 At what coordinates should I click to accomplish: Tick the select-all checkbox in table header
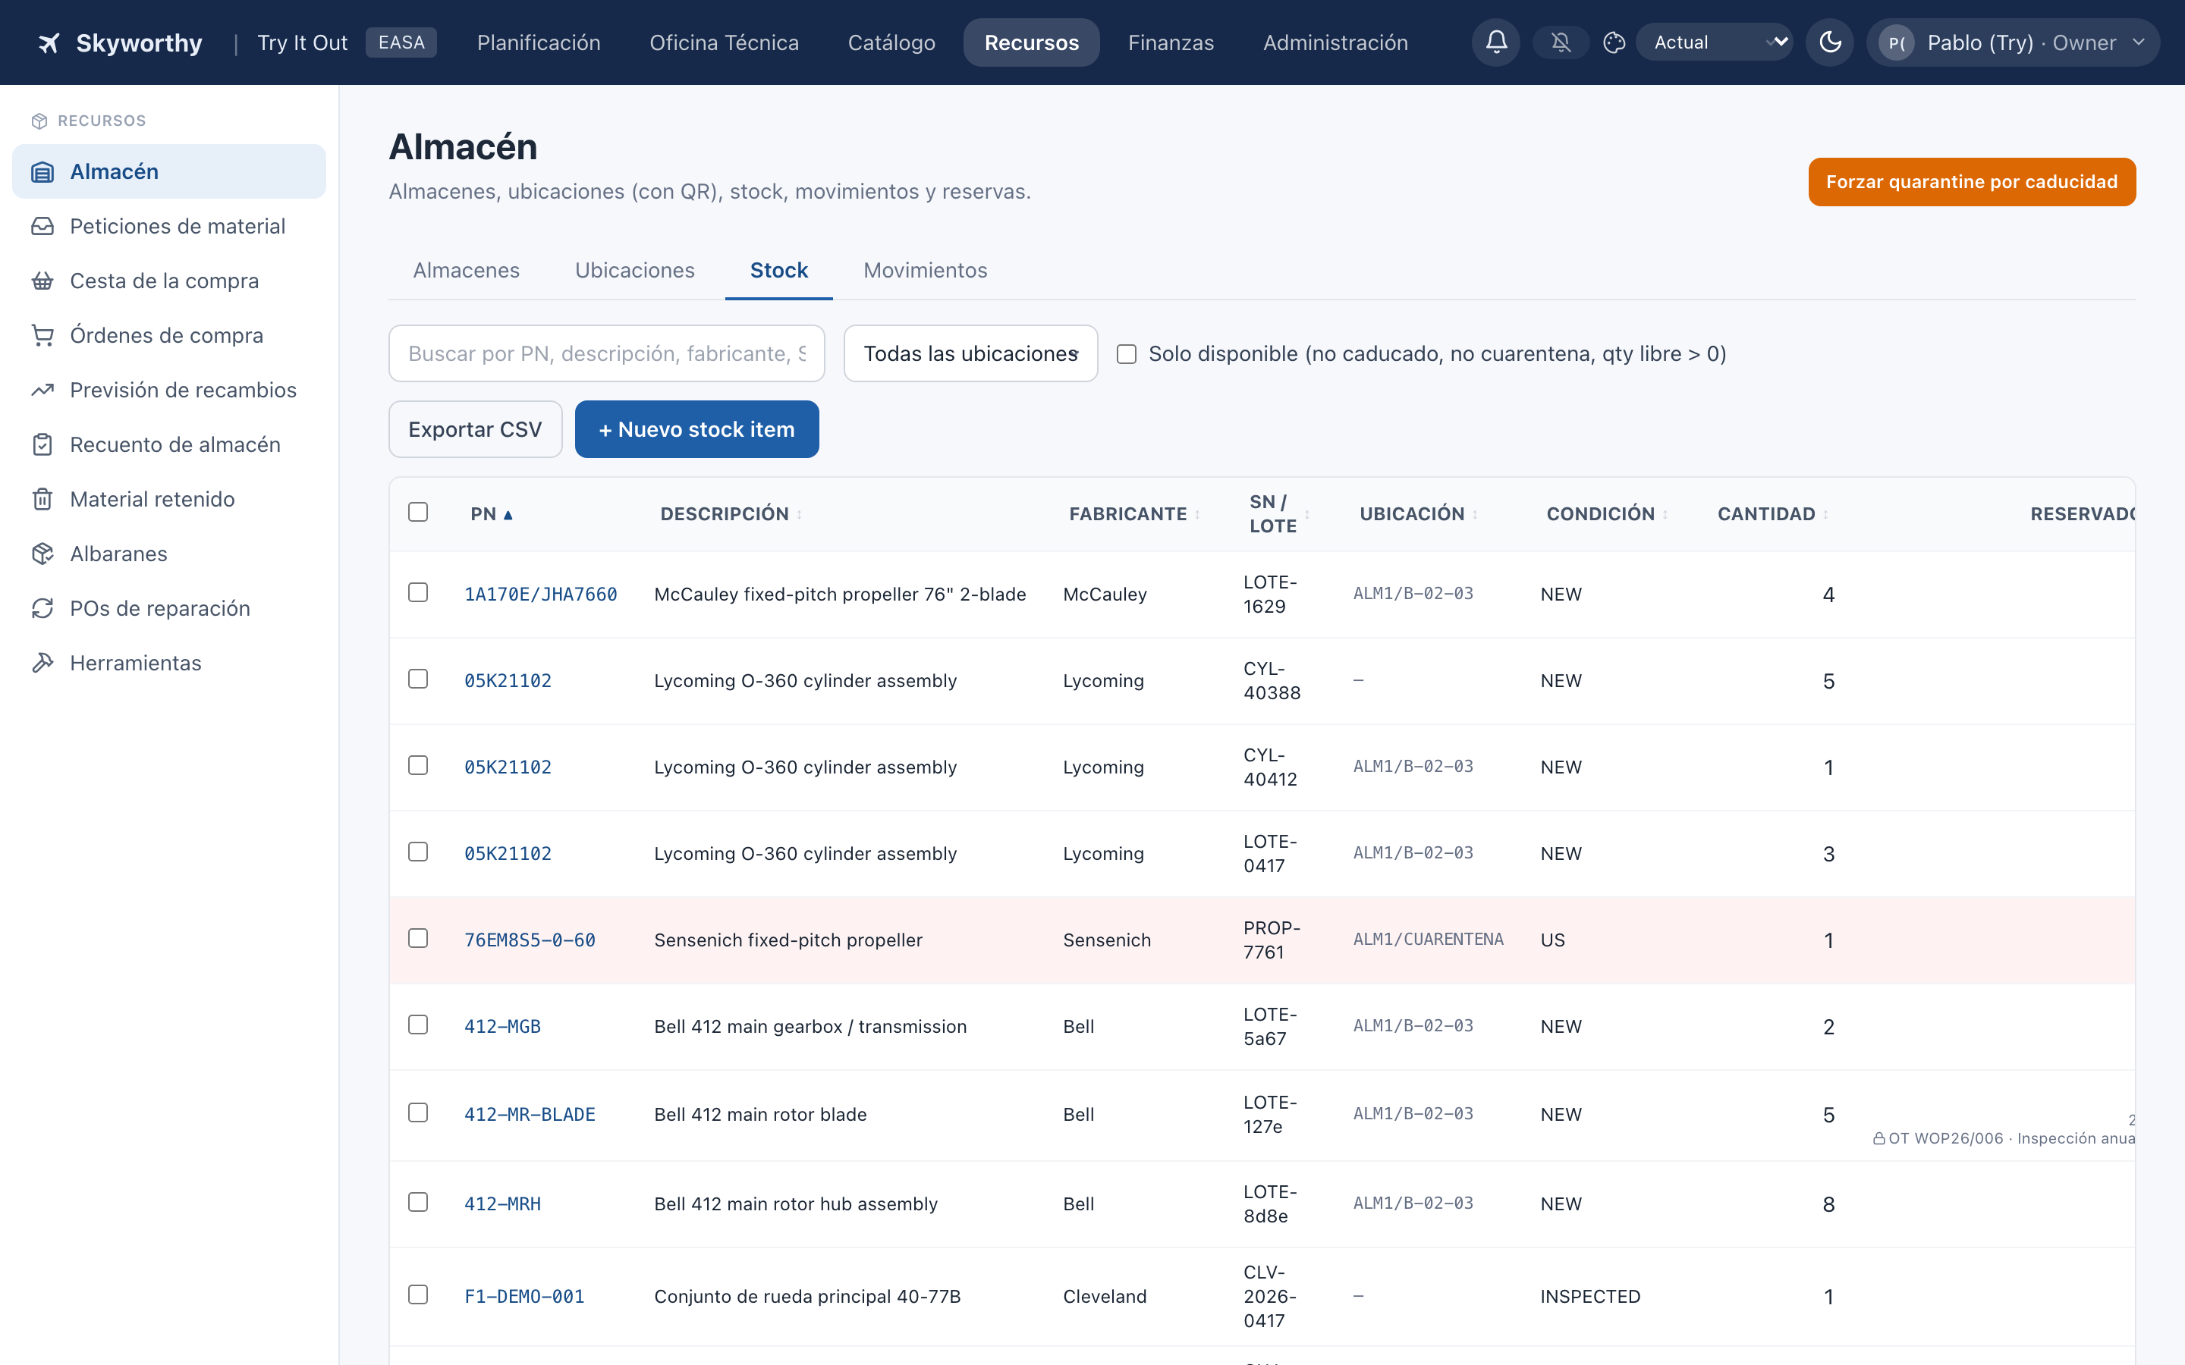pos(418,512)
